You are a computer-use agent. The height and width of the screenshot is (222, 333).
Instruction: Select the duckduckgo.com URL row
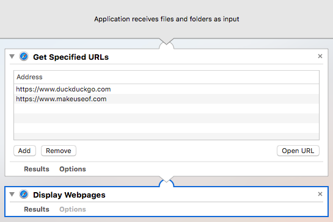coord(166,89)
